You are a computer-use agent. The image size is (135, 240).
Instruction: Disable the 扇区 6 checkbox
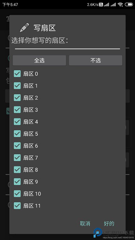(17, 145)
